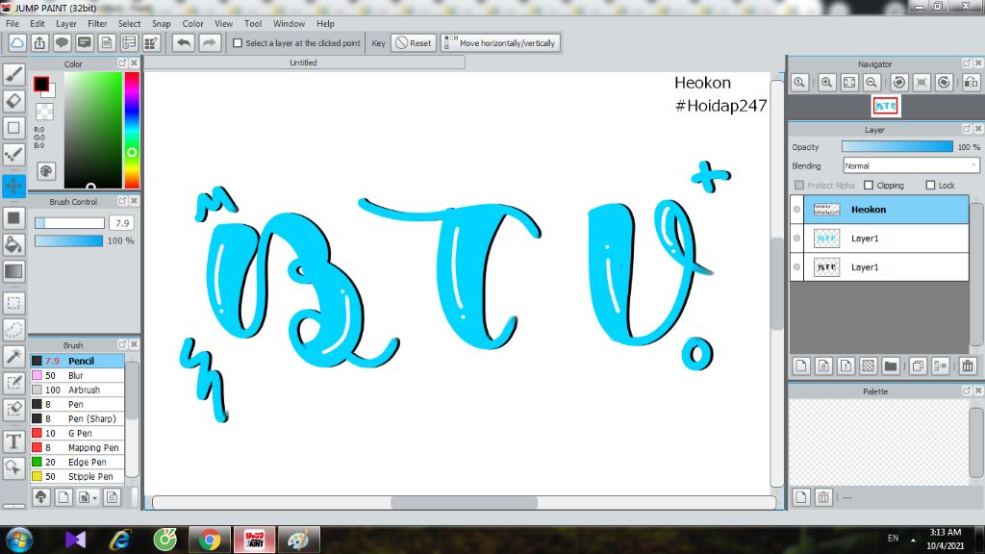
Task: Enable Select a layer at clicked point
Action: pyautogui.click(x=238, y=43)
